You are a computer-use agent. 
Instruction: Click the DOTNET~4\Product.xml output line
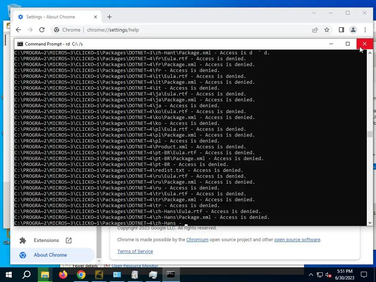130,147
